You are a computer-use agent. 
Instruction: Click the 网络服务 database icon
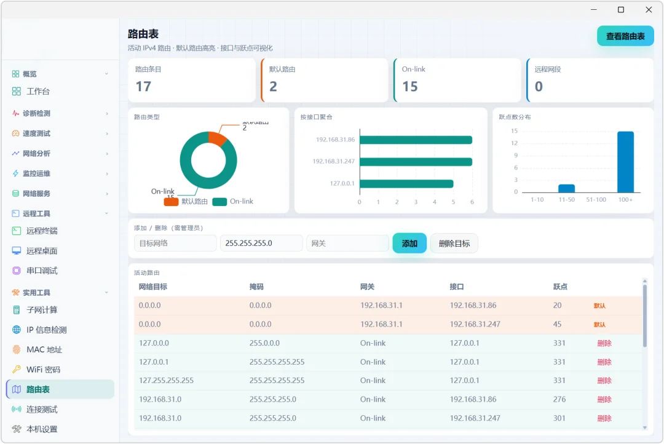point(15,194)
